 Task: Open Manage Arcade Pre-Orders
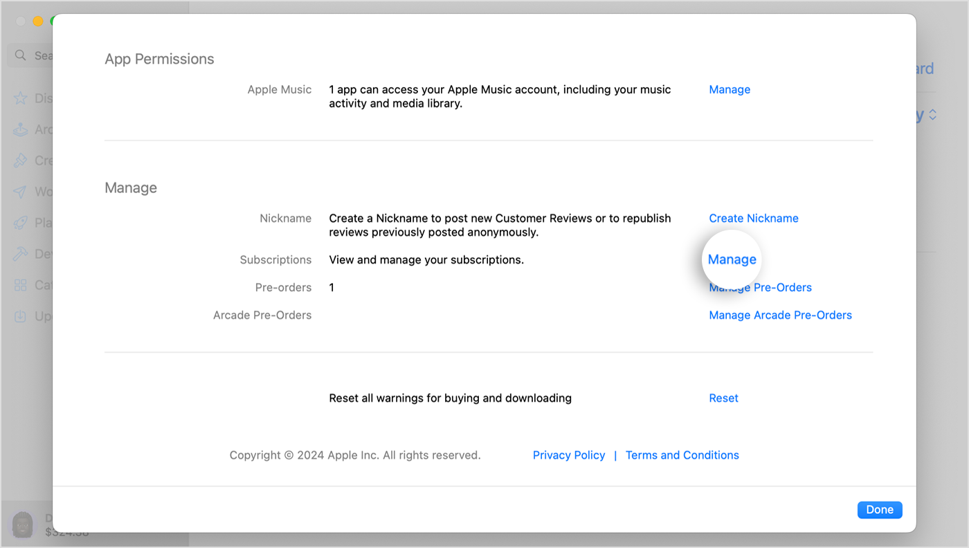(780, 315)
